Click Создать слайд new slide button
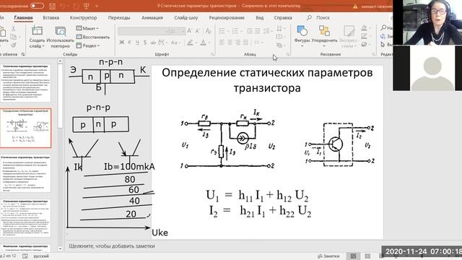Screen dimensions: 462x260 click(37, 37)
